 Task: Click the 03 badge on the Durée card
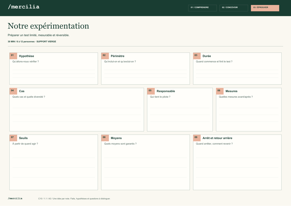point(197,56)
